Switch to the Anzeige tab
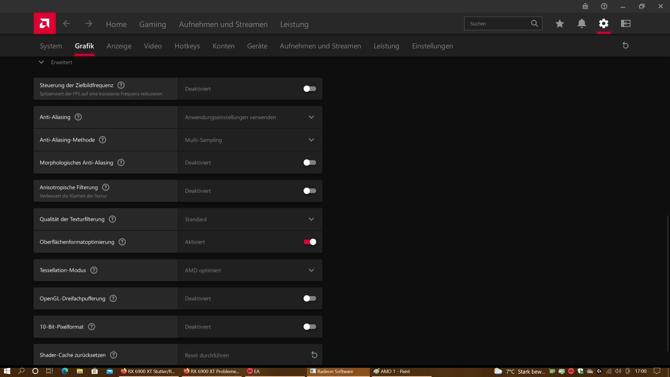This screenshot has height=377, width=670. pos(119,46)
